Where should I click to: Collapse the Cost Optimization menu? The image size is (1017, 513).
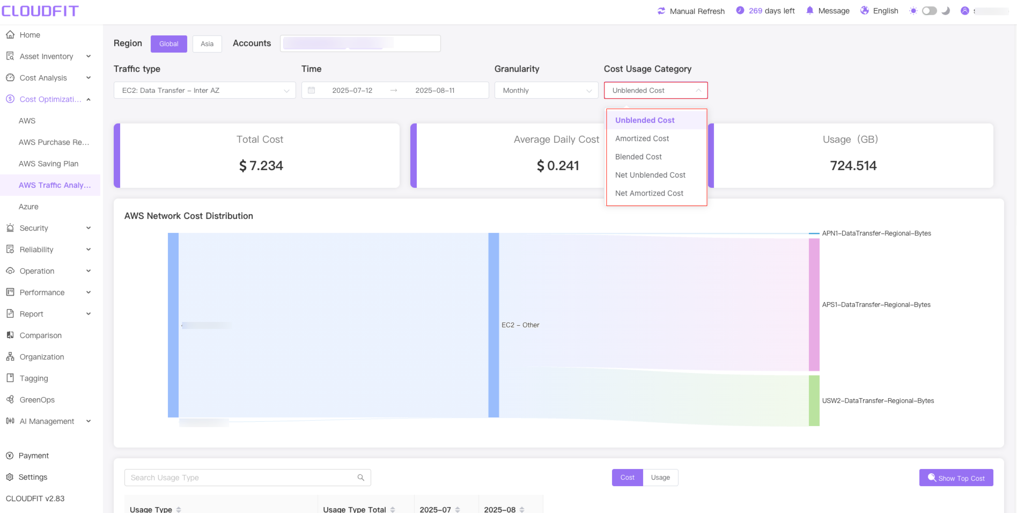(89, 99)
